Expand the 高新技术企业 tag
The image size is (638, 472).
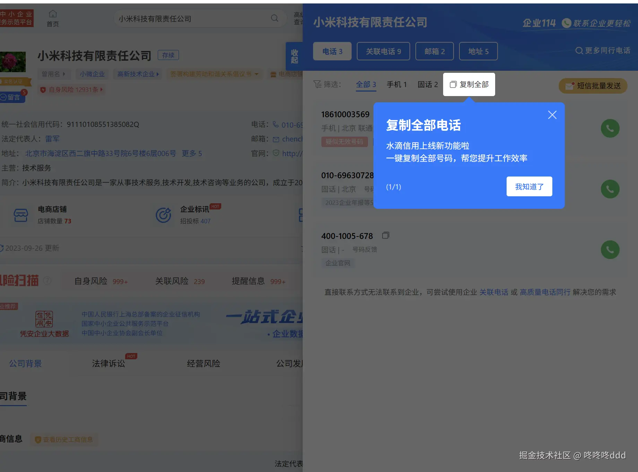coord(138,74)
